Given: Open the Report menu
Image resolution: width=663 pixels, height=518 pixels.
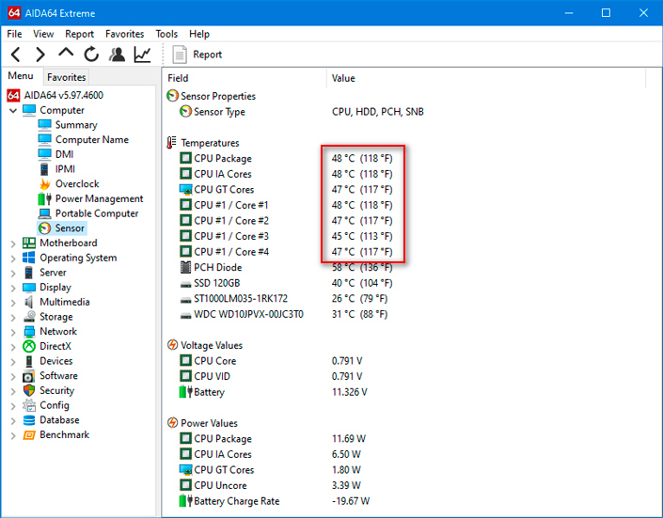Looking at the screenshot, I should click(x=79, y=34).
